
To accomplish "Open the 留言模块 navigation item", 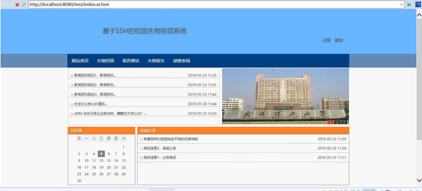I will coord(131,61).
